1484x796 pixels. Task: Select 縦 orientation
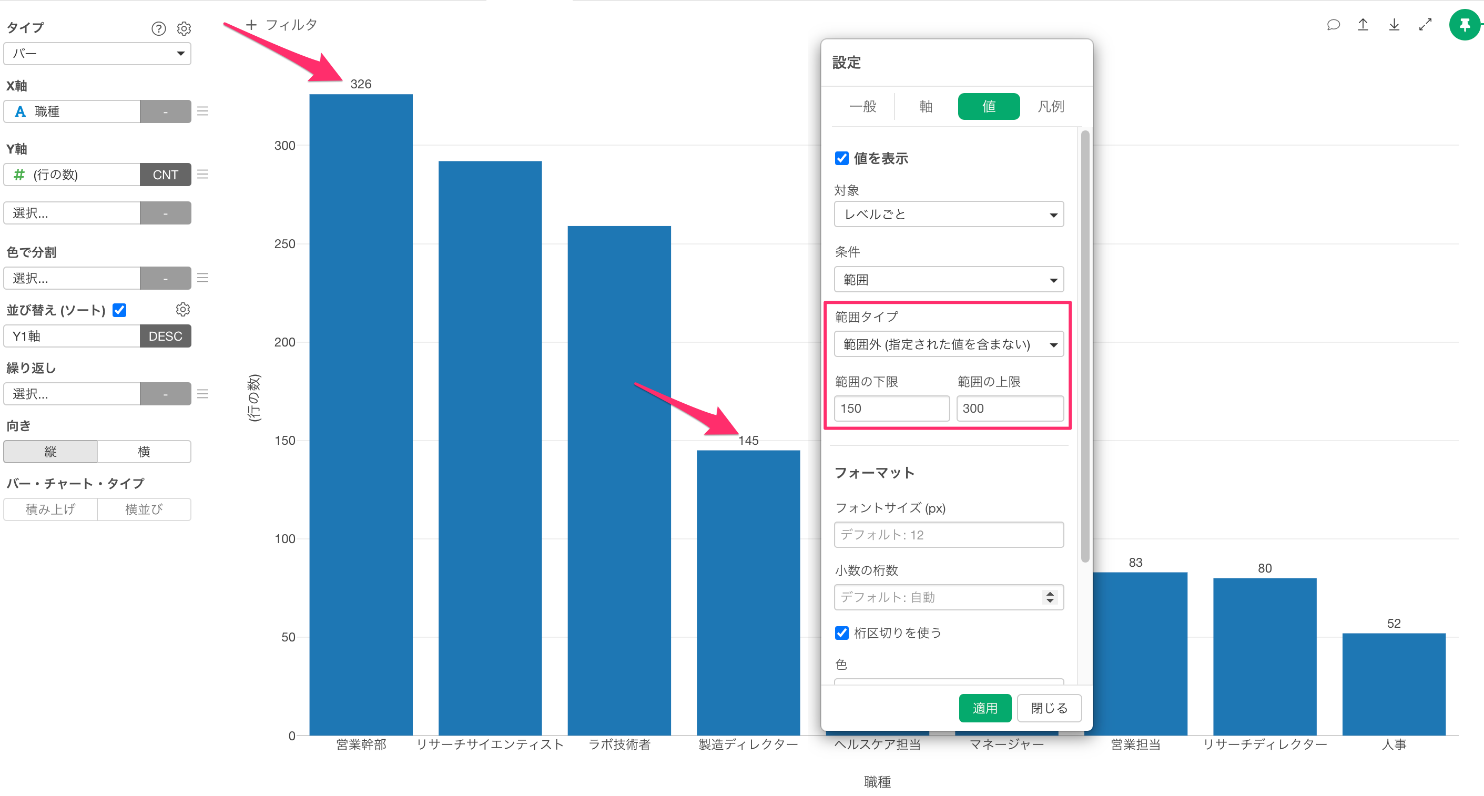50,452
